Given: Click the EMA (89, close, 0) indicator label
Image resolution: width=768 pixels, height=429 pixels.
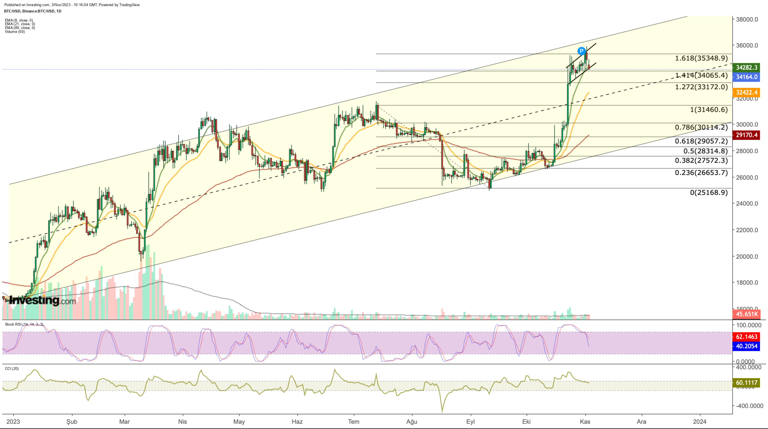Looking at the screenshot, I should tap(20, 28).
